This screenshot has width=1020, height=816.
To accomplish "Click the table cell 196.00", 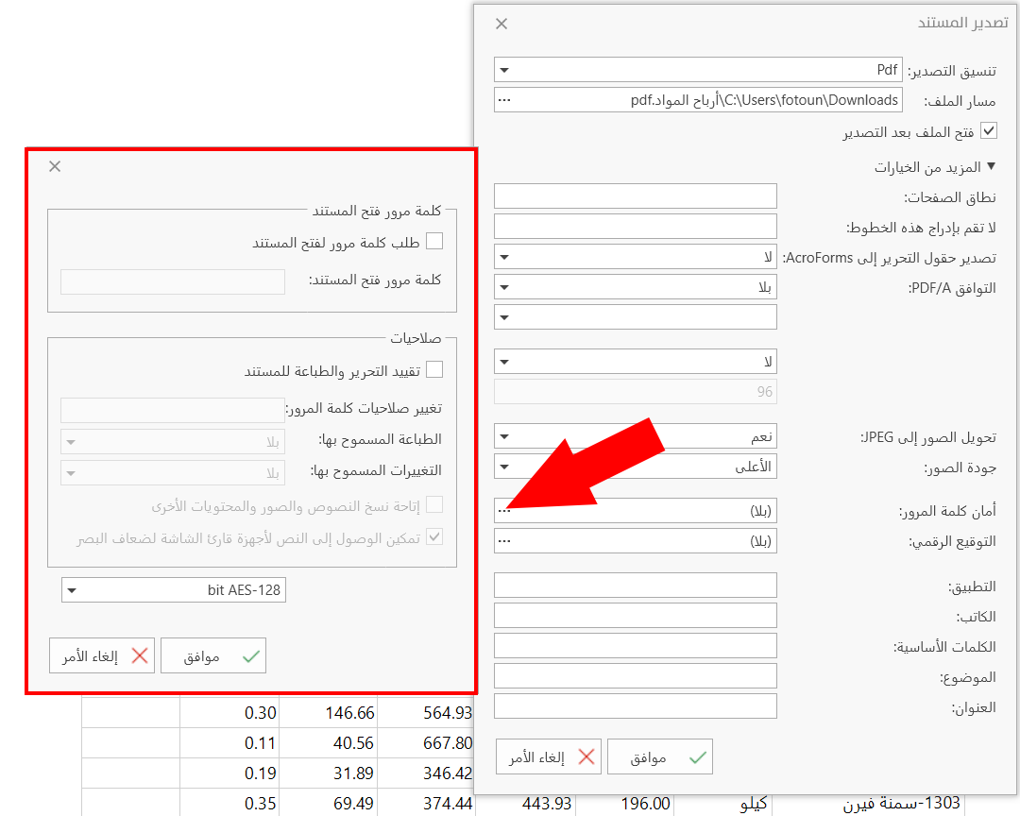I will click(624, 803).
